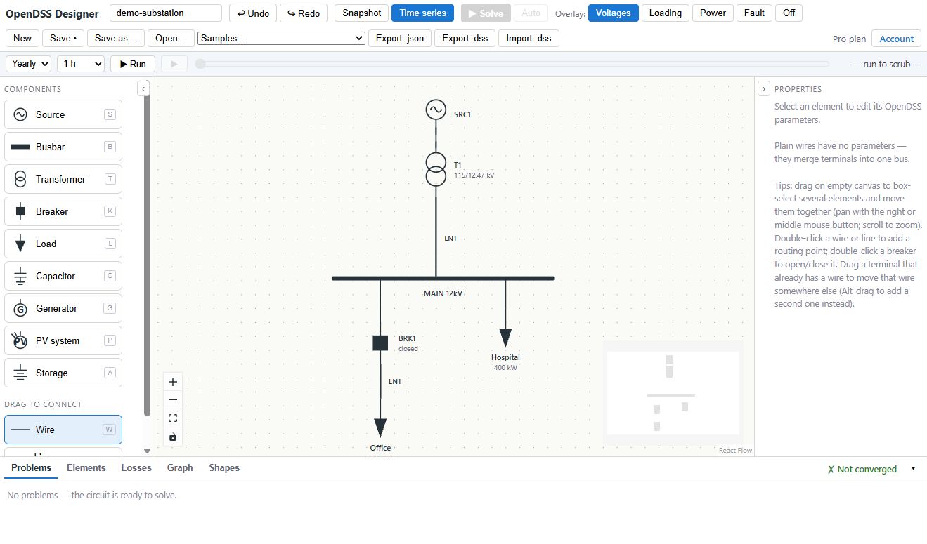Select transformer T1 on the diagram
927x544 pixels.
coord(436,169)
